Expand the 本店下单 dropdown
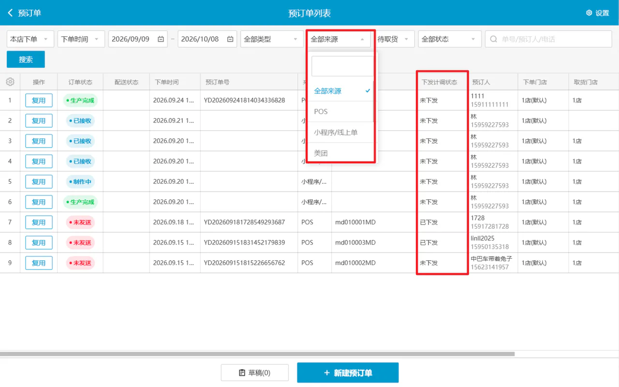619x387 pixels. [x=30, y=39]
